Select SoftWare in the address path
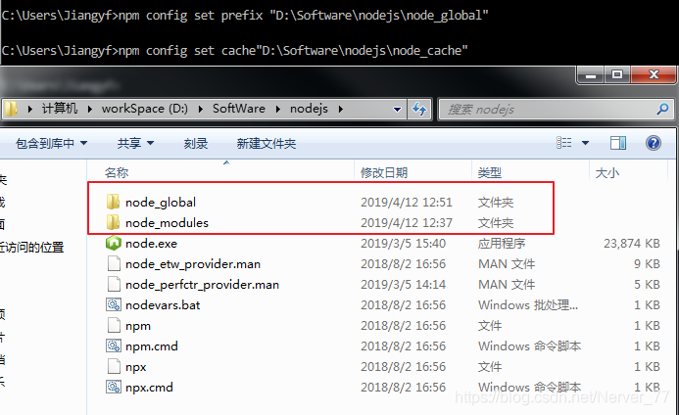 [239, 109]
